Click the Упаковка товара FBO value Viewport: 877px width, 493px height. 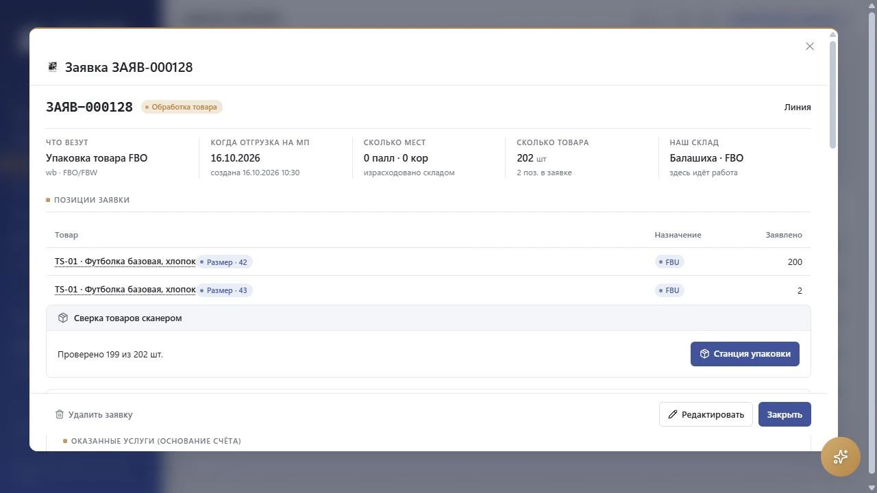click(97, 158)
